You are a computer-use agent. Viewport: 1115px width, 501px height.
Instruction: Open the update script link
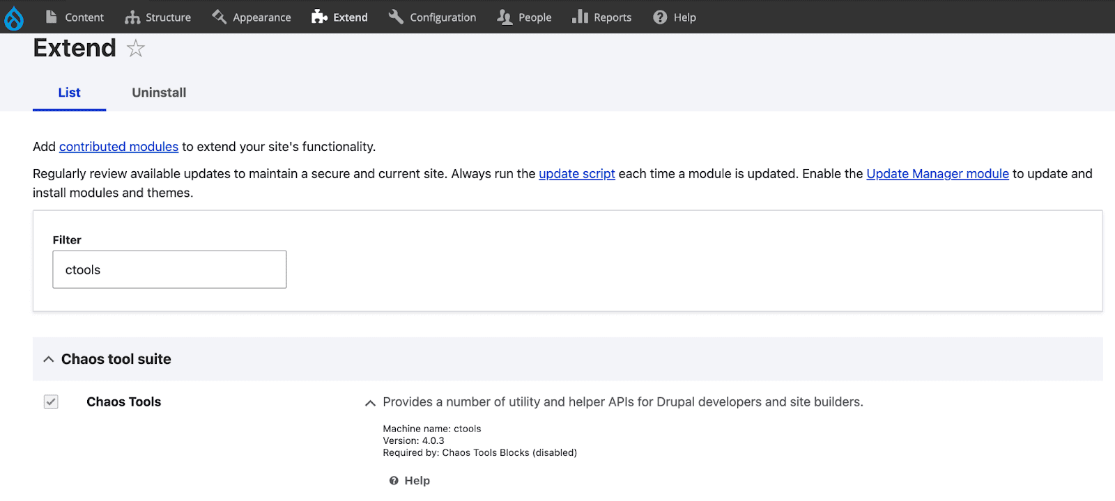tap(577, 174)
